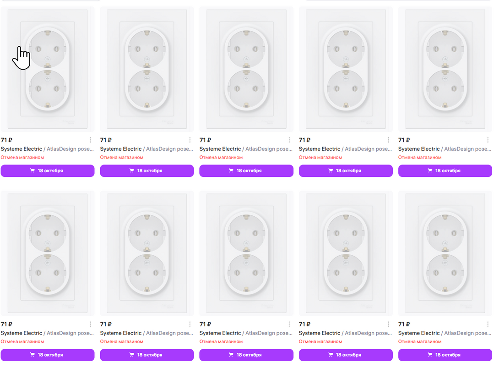
Task: Open three-dot menu of third product in bottom row
Action: coord(289,324)
